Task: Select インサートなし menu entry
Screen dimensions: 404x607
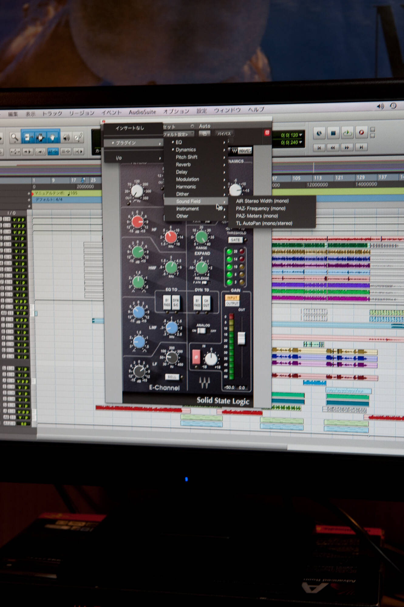Action: pos(133,128)
